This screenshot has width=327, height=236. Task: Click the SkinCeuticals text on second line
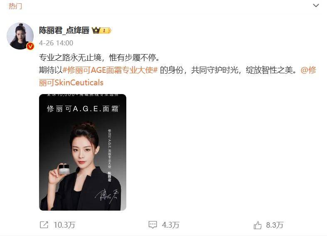[79, 83]
